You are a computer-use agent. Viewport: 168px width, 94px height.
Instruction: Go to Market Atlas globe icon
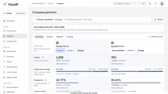coord(4,51)
